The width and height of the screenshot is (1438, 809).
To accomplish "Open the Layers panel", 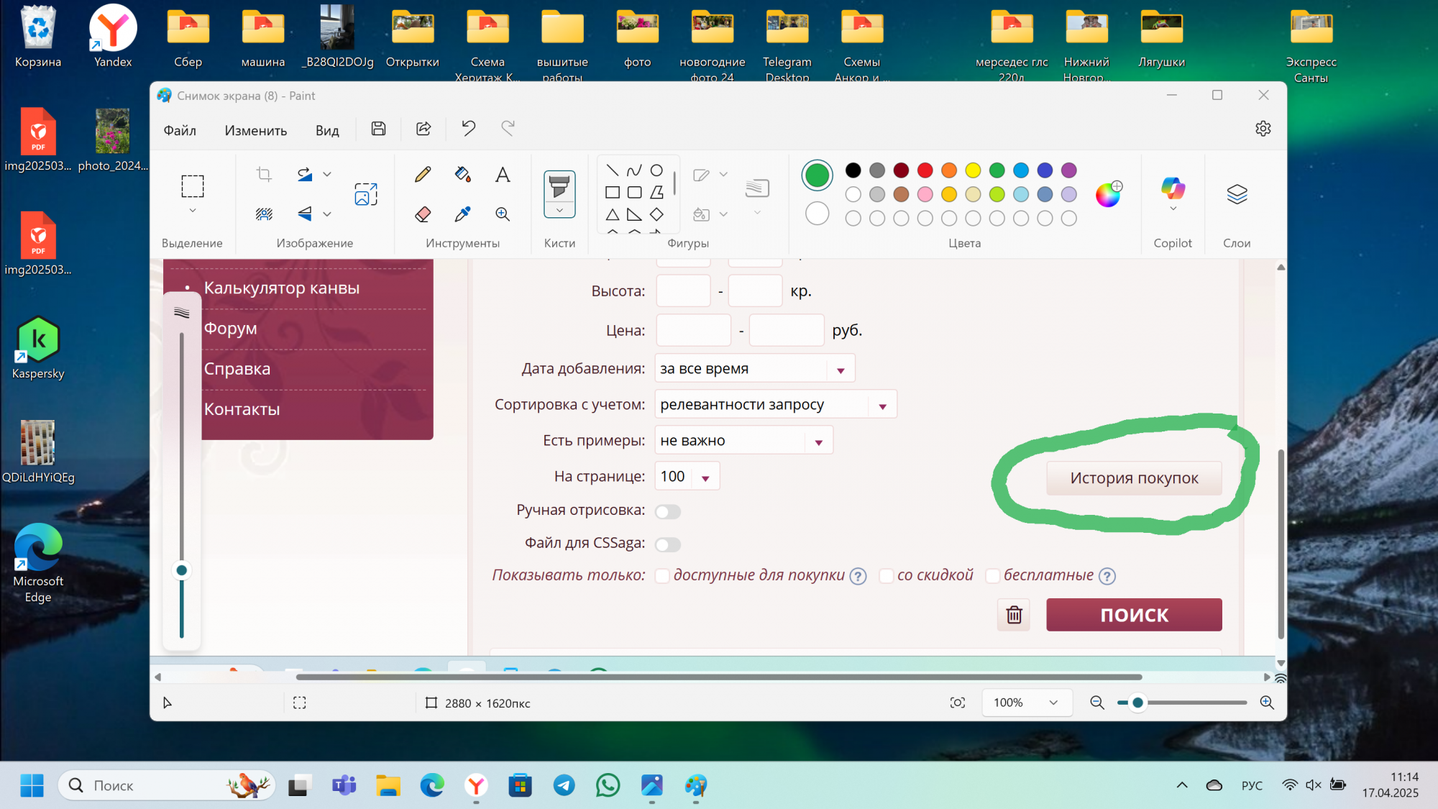I will [x=1237, y=194].
